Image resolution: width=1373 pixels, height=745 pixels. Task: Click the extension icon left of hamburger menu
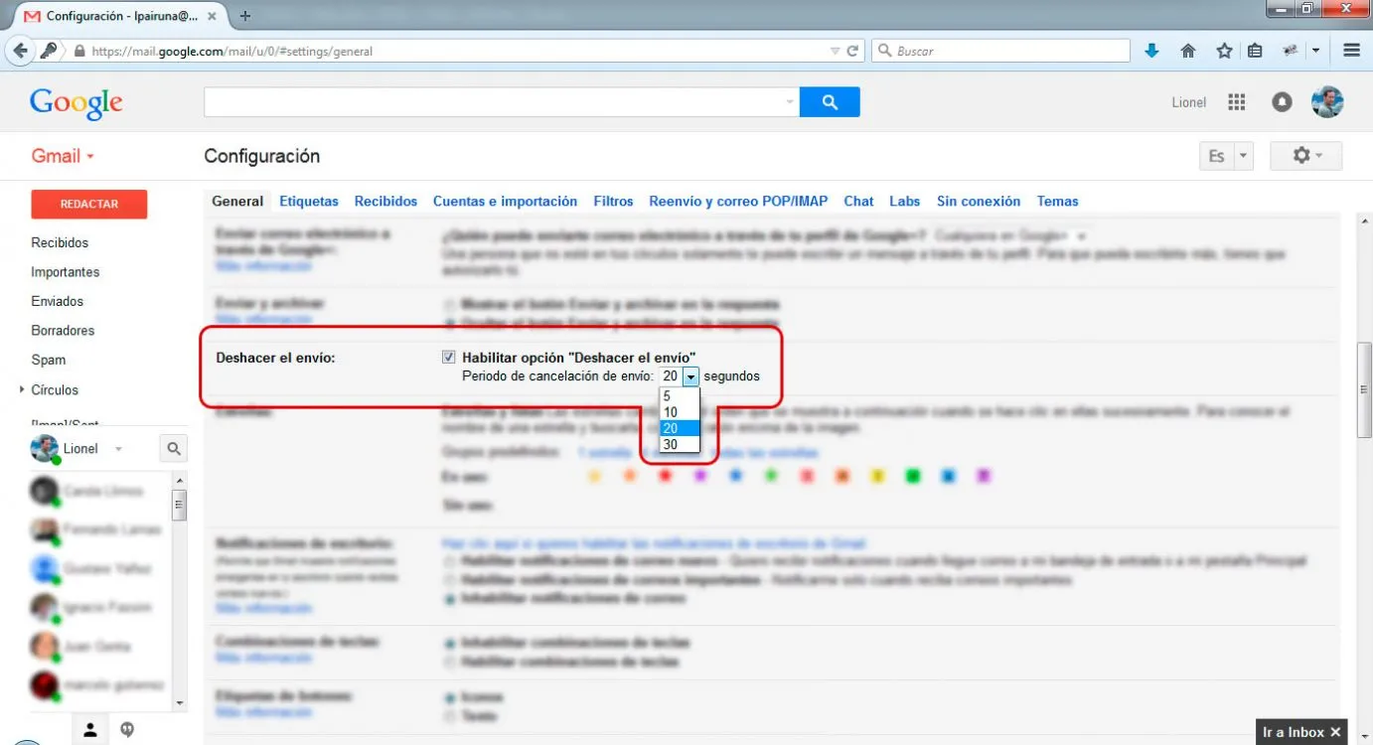tap(1291, 51)
